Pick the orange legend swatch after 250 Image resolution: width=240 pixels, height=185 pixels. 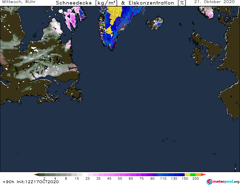click(x=198, y=175)
